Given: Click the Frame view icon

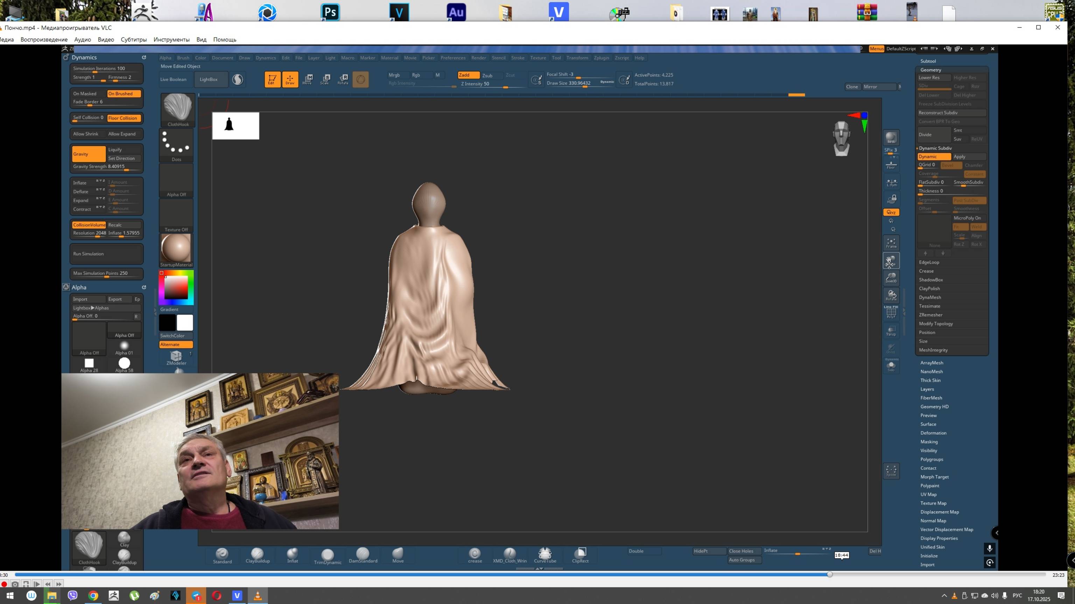Looking at the screenshot, I should [x=891, y=243].
